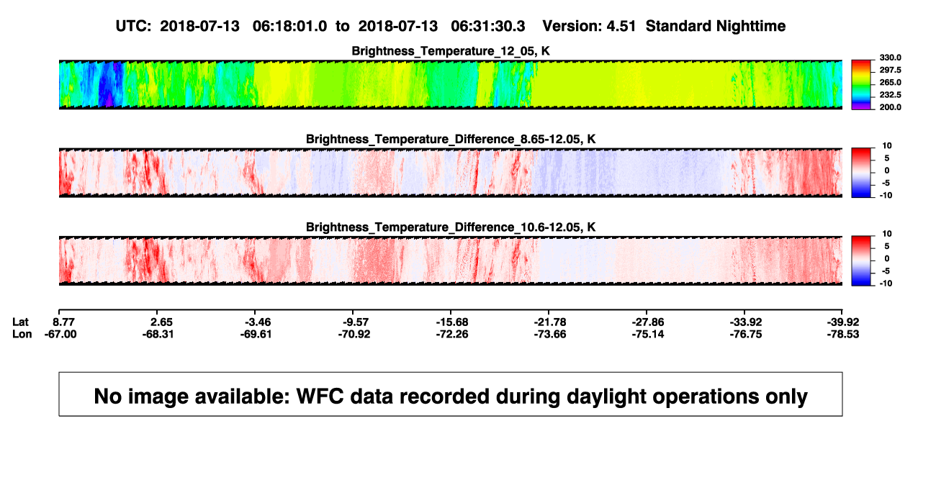Image resolution: width=936 pixels, height=480 pixels.
Task: Click the 10.6-12.05 temperature difference strip
Action: click(x=450, y=261)
